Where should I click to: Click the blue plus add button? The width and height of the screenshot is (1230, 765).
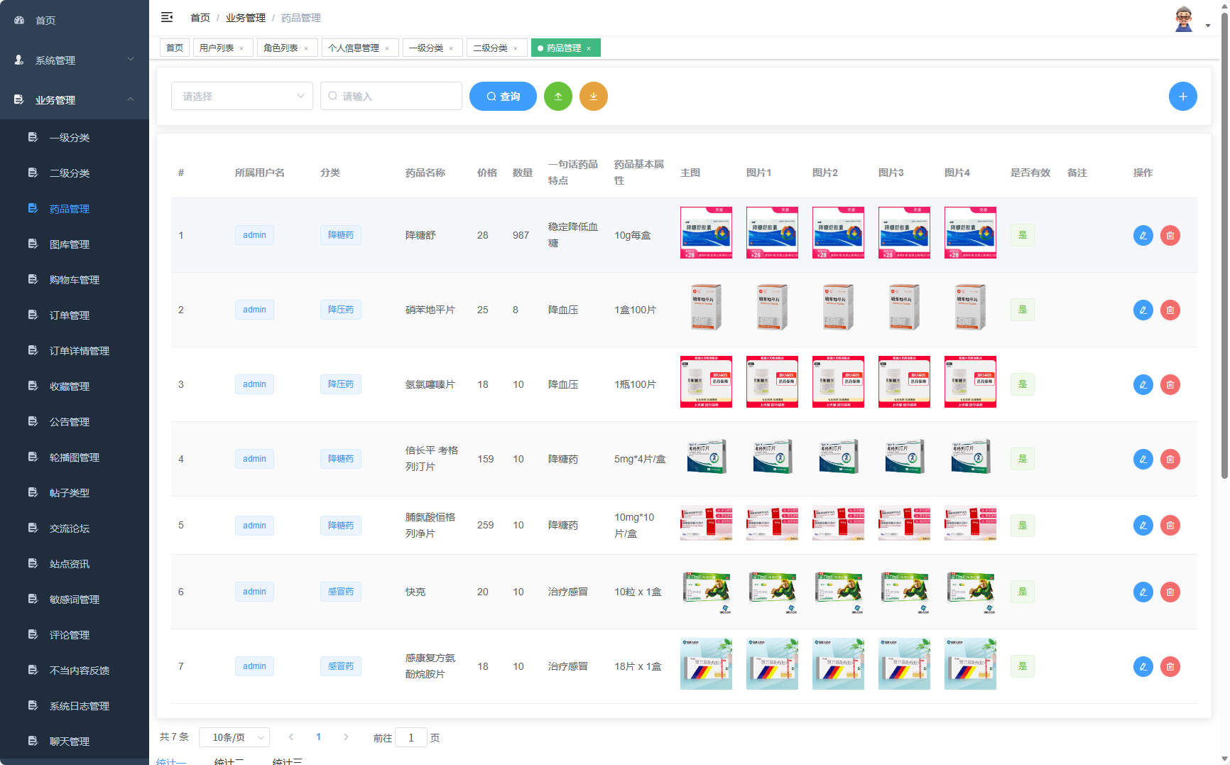[x=1182, y=97]
